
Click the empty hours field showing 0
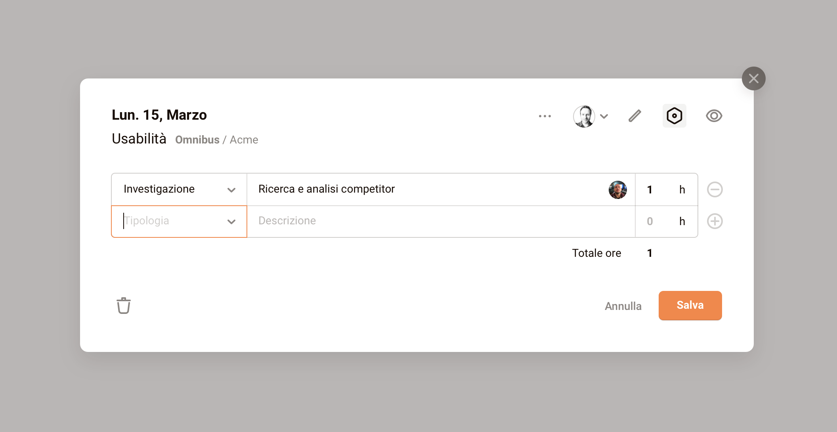coord(650,221)
